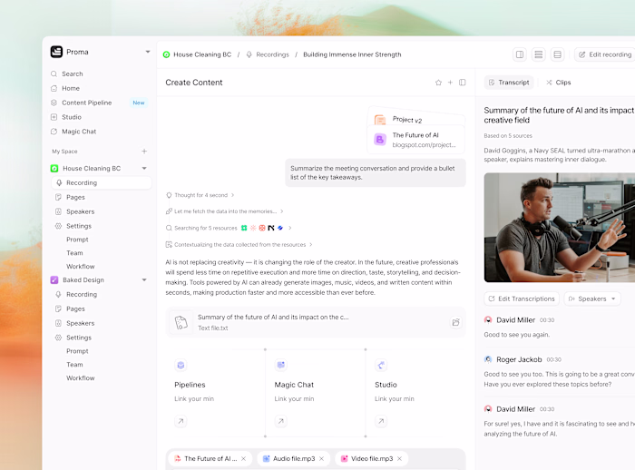Add a new space with My Space plus
The image size is (635, 470).
144,152
